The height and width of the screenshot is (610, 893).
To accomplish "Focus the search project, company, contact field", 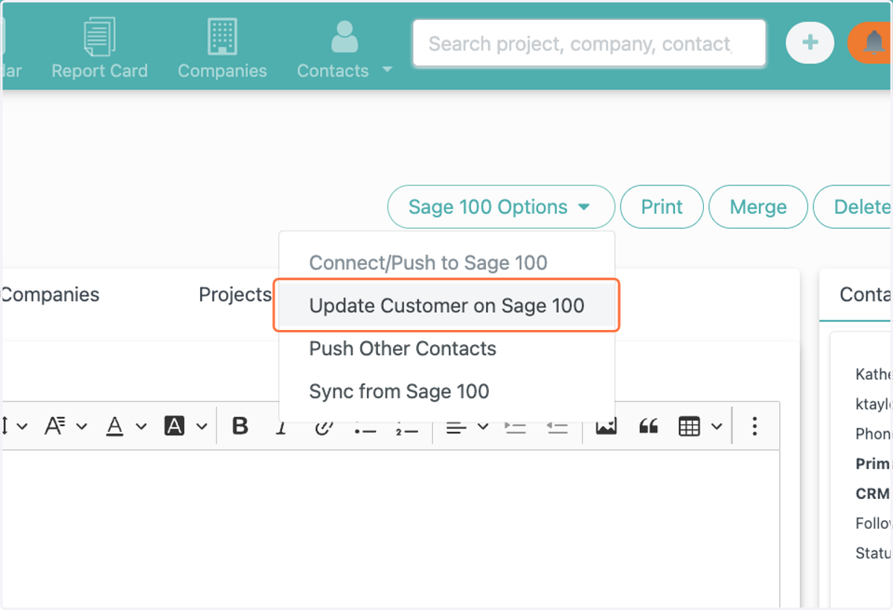I will (589, 43).
